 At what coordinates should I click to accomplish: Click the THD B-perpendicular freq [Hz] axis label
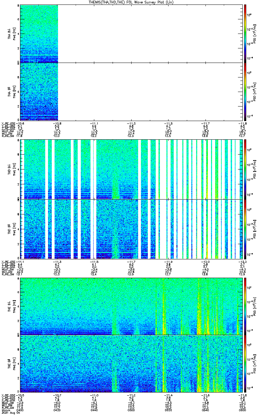[x=14, y=169]
